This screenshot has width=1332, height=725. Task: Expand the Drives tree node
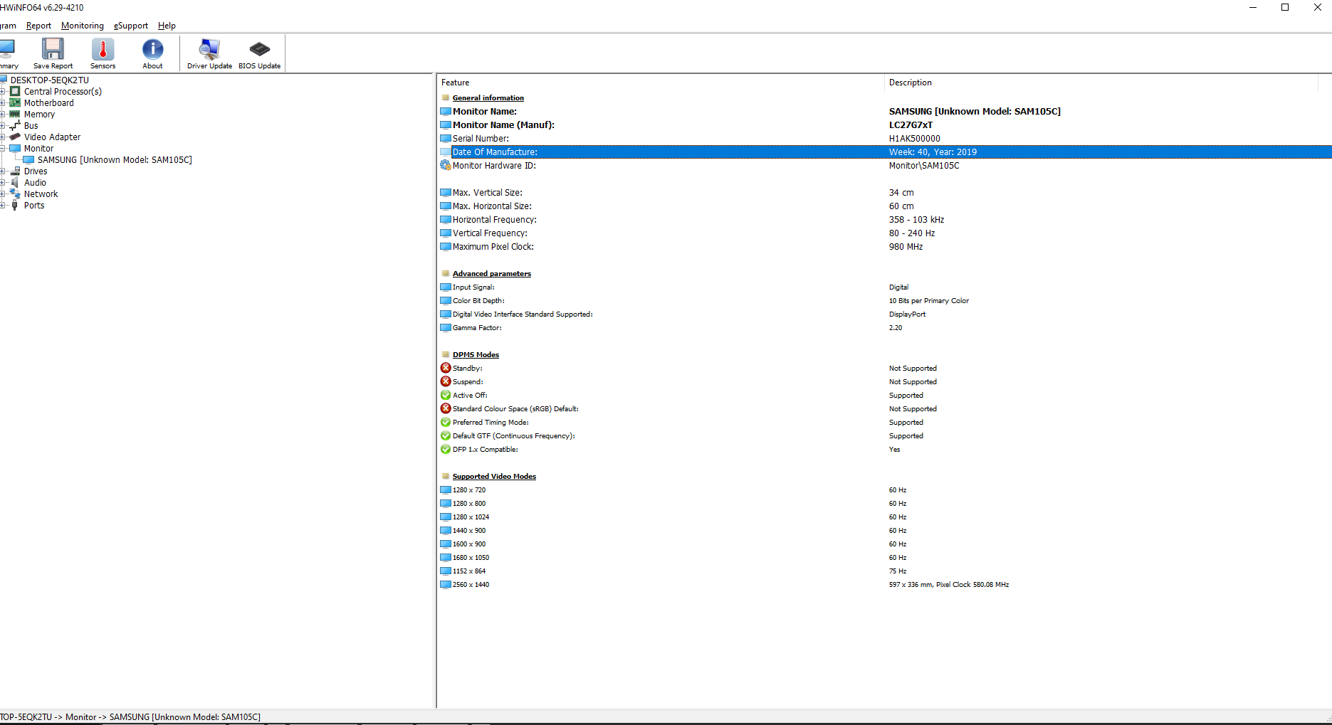click(3, 171)
